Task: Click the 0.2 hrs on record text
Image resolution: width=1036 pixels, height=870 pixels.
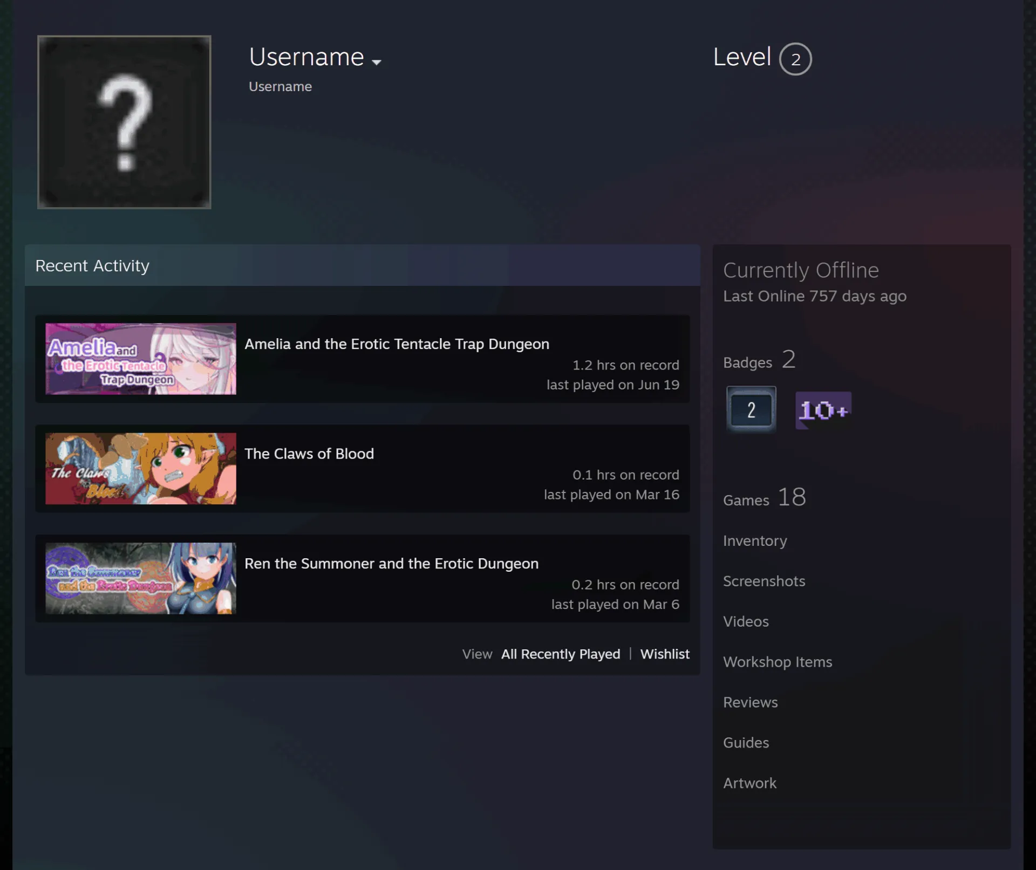Action: click(625, 585)
